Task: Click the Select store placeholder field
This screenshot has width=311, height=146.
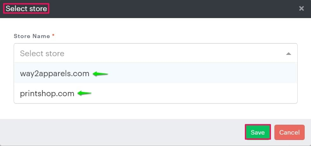Action: pos(42,53)
